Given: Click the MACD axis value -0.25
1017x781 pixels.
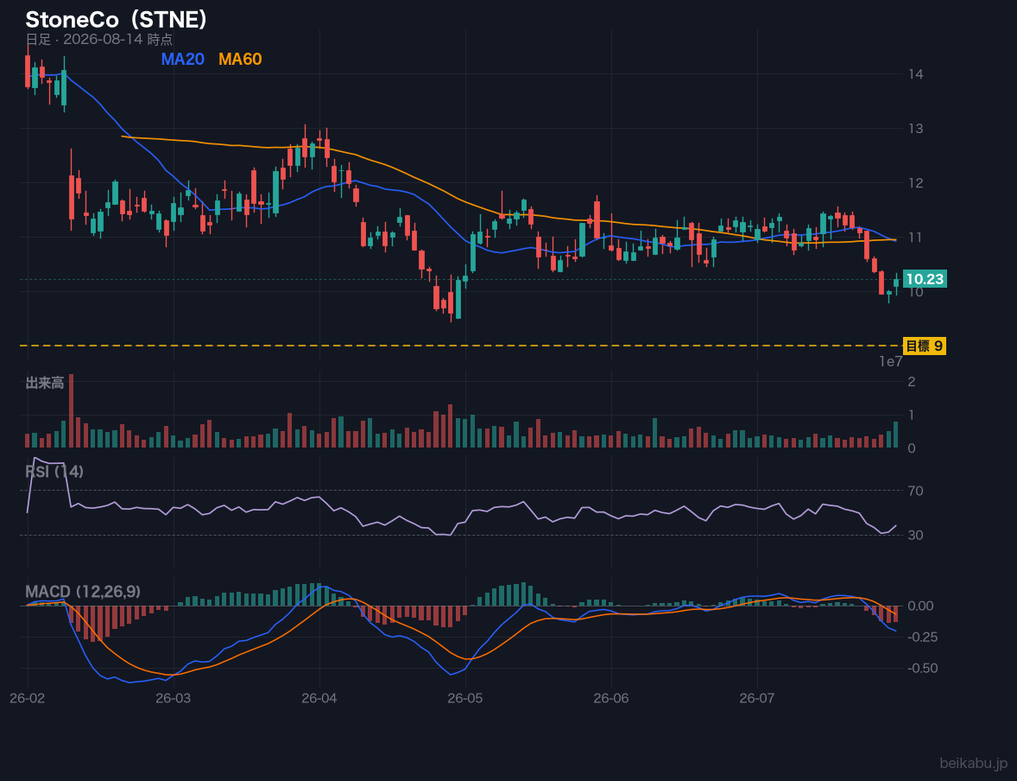Looking at the screenshot, I should click(x=923, y=637).
